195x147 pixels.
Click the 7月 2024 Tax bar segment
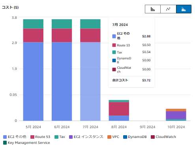90,24
